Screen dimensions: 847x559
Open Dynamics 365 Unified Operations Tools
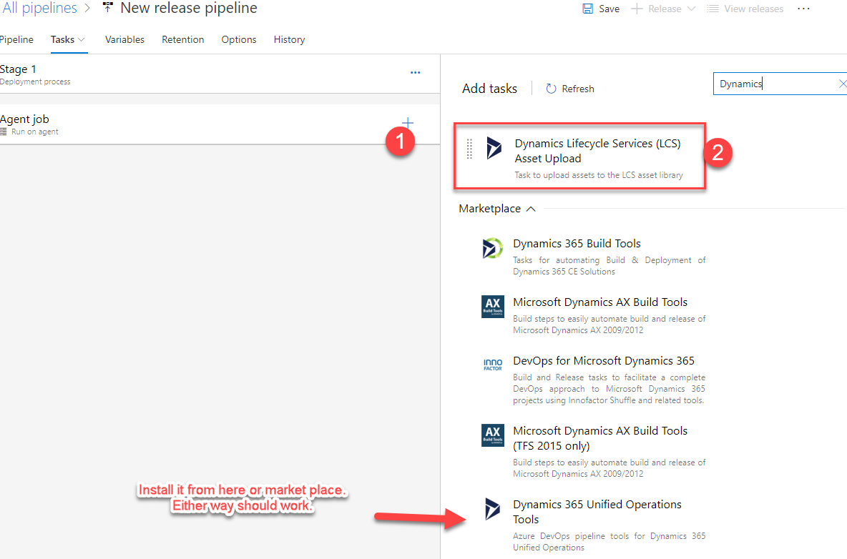[x=597, y=512]
